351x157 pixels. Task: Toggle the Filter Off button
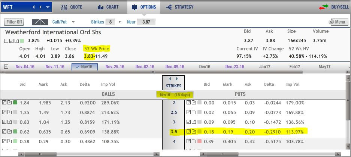coord(14,22)
